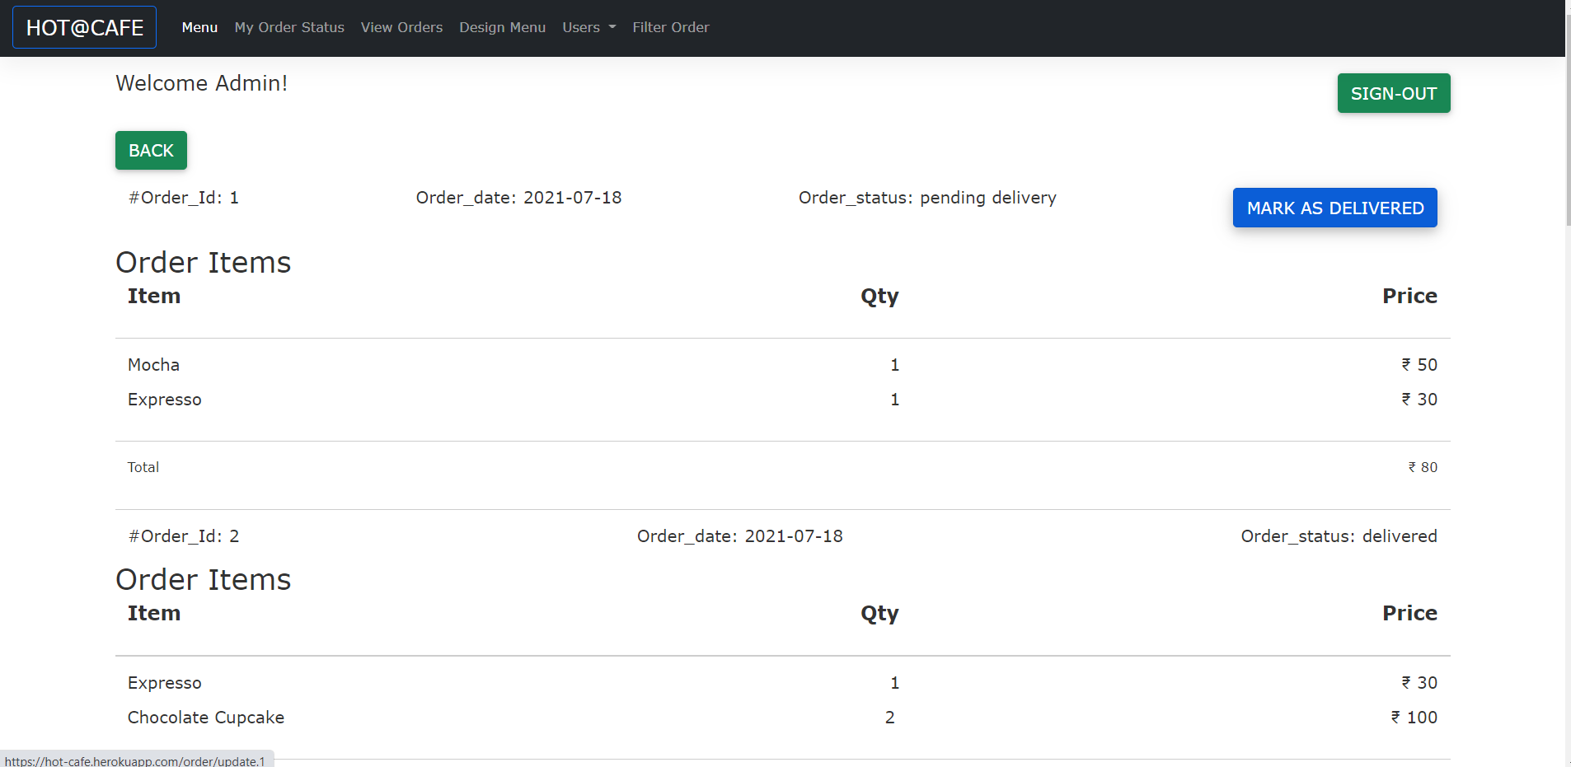This screenshot has width=1571, height=767.
Task: Click the BACK button
Action: coord(151,150)
